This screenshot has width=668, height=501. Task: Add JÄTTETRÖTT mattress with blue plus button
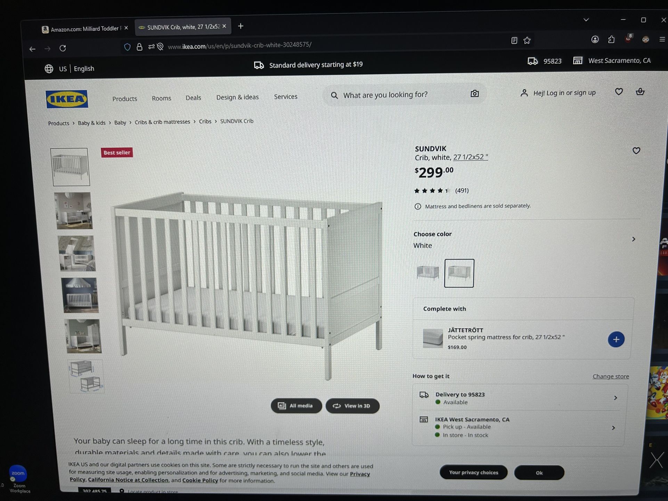pos(616,339)
